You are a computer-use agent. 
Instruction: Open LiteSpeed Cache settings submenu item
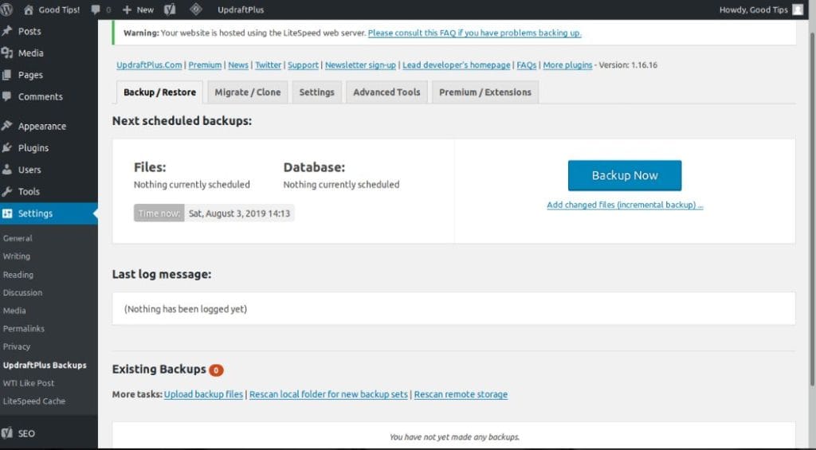(x=33, y=401)
